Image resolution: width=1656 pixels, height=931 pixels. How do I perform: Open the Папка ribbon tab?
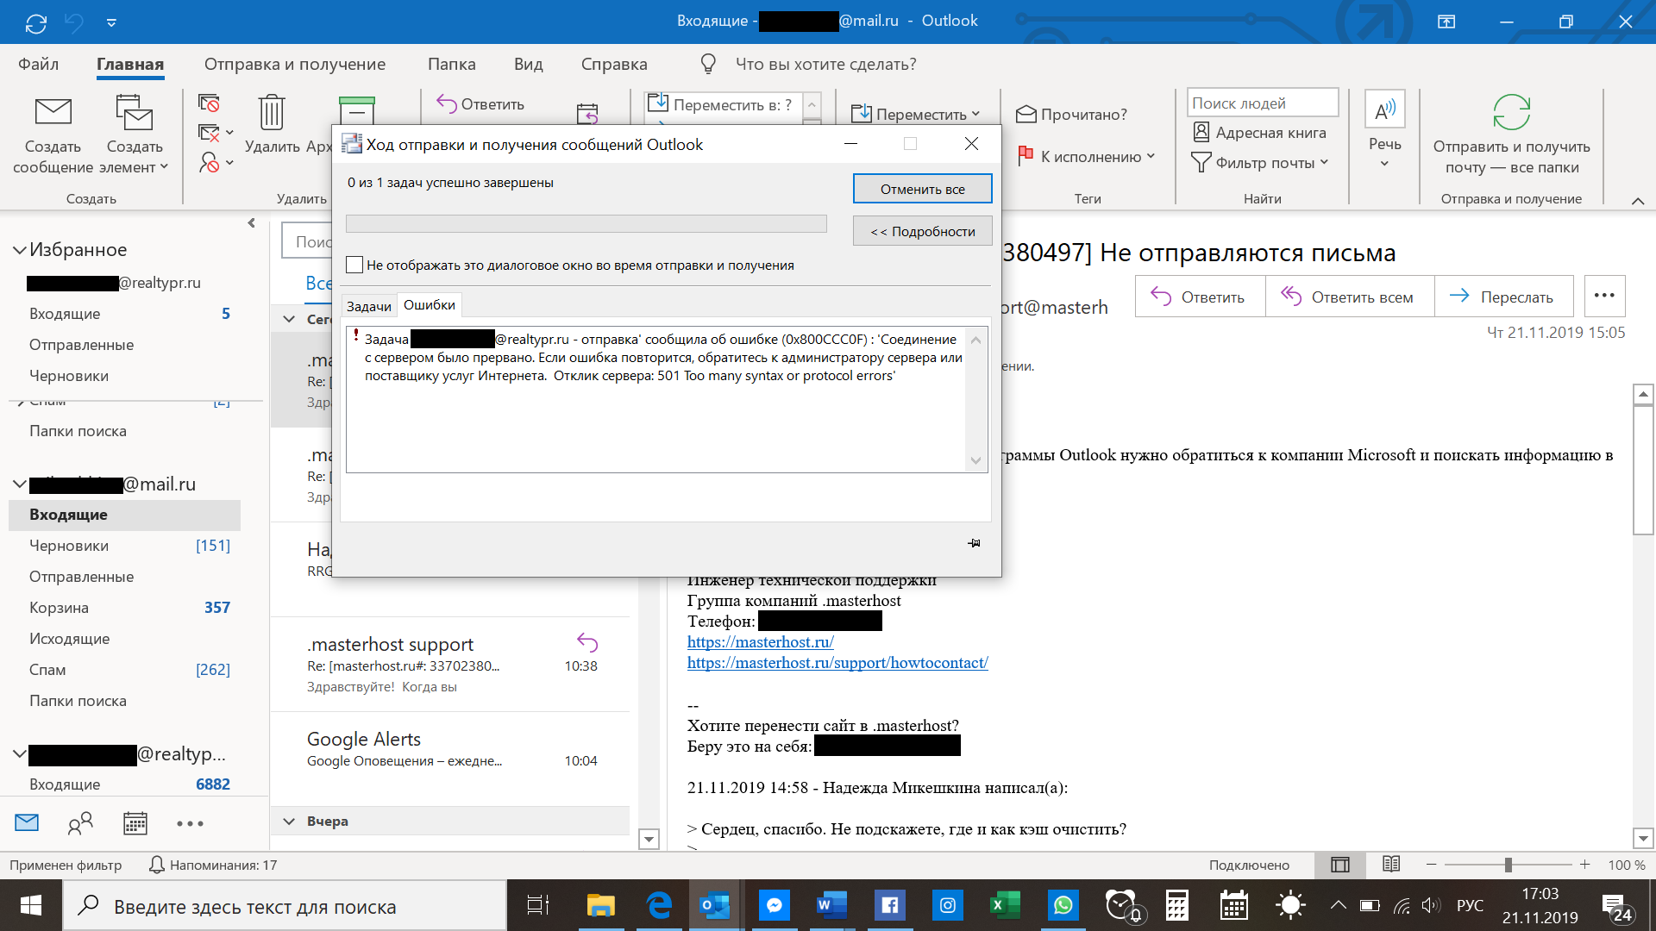pyautogui.click(x=451, y=64)
